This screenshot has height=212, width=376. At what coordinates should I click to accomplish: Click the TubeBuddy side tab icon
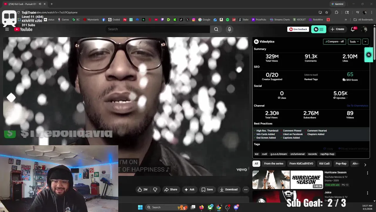click(369, 55)
